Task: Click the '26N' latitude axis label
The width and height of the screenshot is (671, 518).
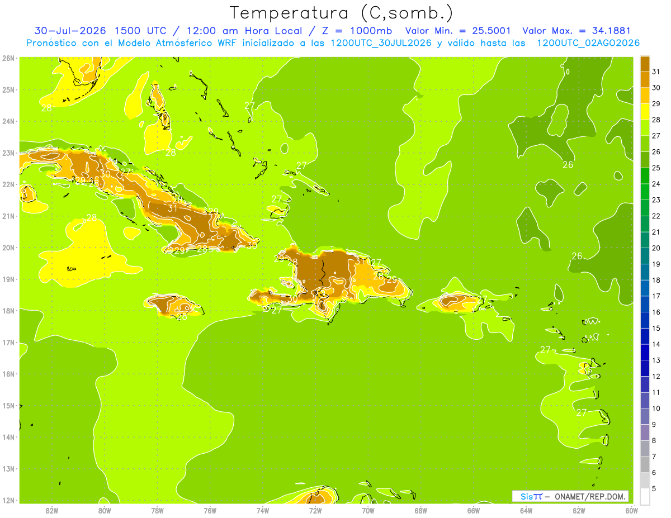Action: [8, 58]
